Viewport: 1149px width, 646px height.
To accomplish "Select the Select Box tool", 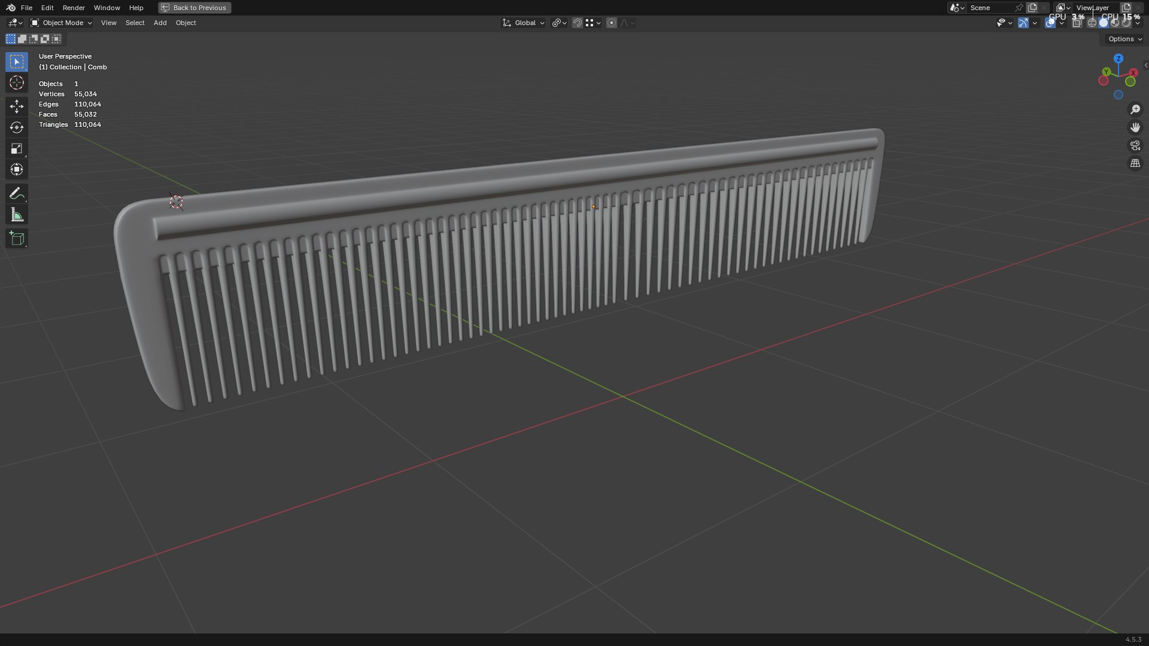I will [17, 62].
